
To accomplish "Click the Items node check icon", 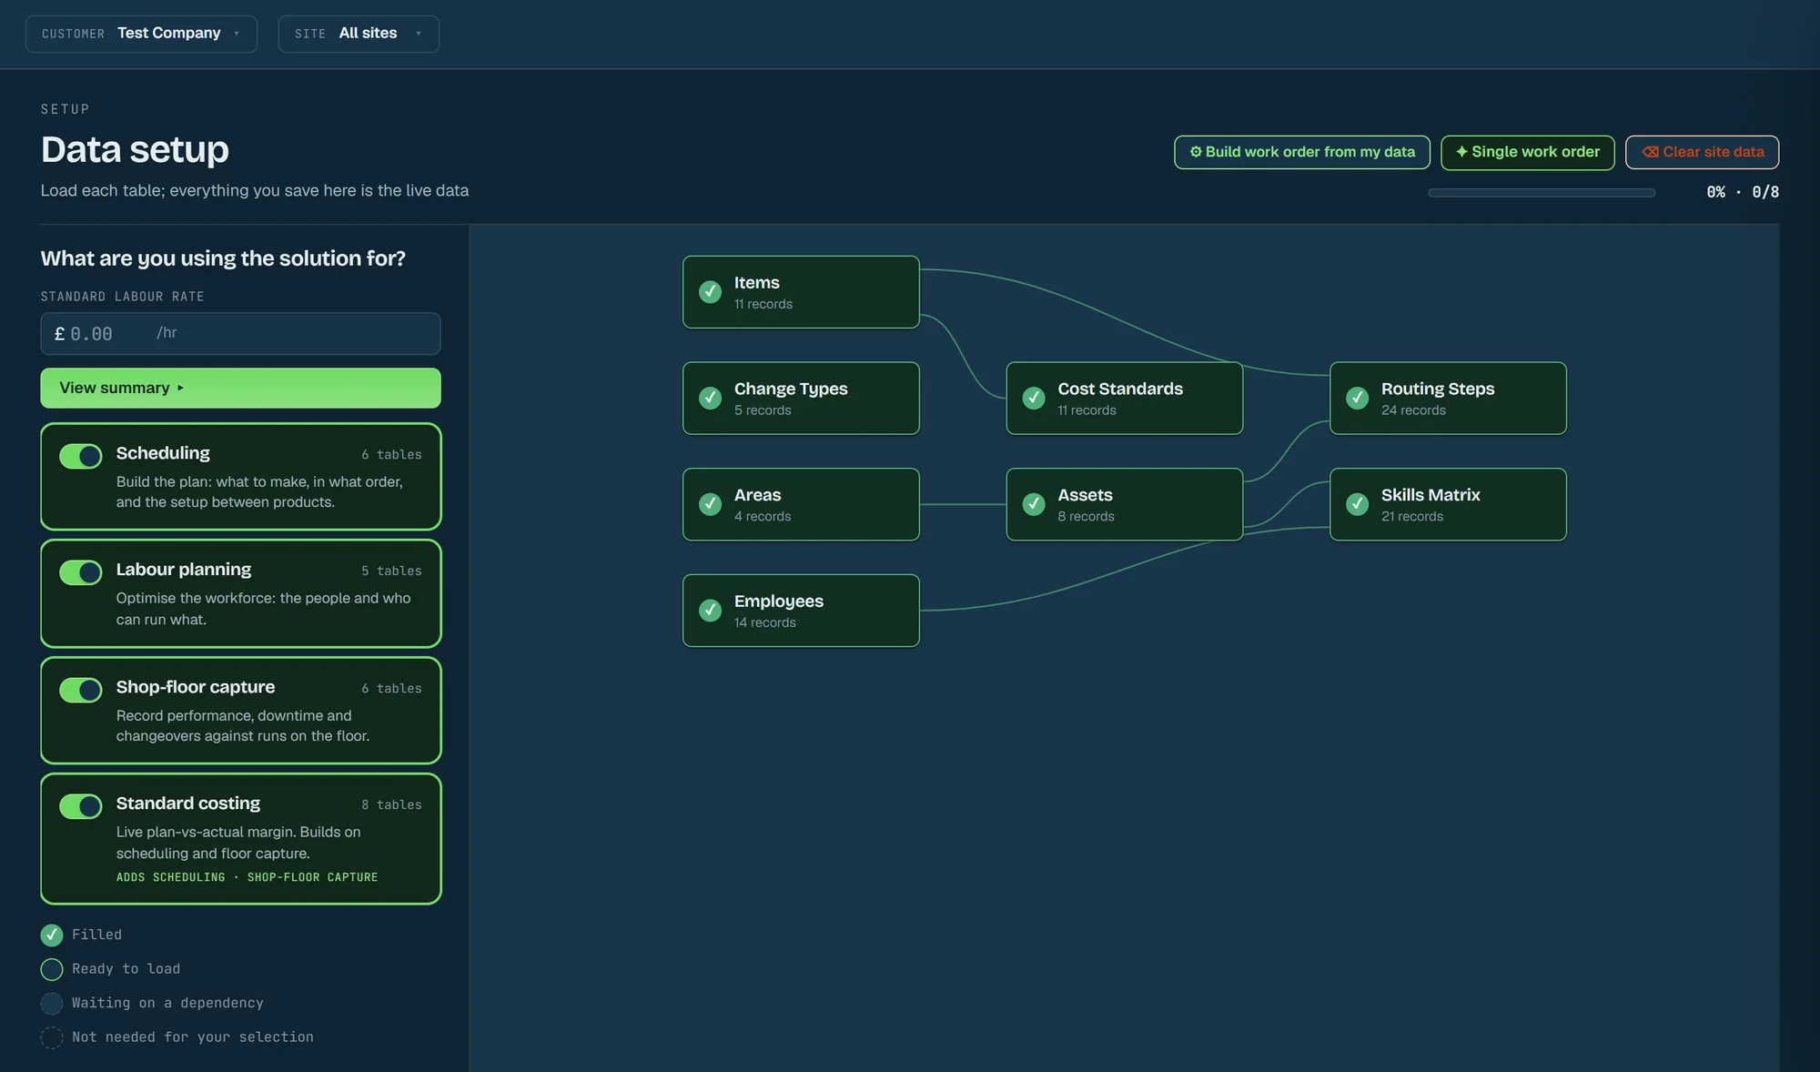I will tap(710, 291).
